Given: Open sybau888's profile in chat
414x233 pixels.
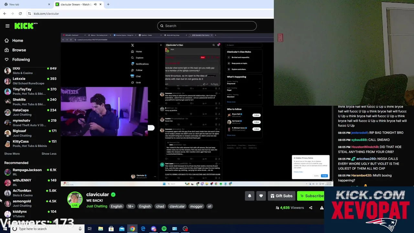Looking at the screenshot, I should [x=359, y=140].
